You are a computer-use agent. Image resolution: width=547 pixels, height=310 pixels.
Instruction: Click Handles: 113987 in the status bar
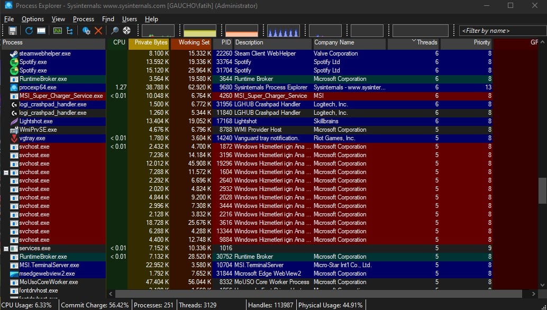click(271, 305)
